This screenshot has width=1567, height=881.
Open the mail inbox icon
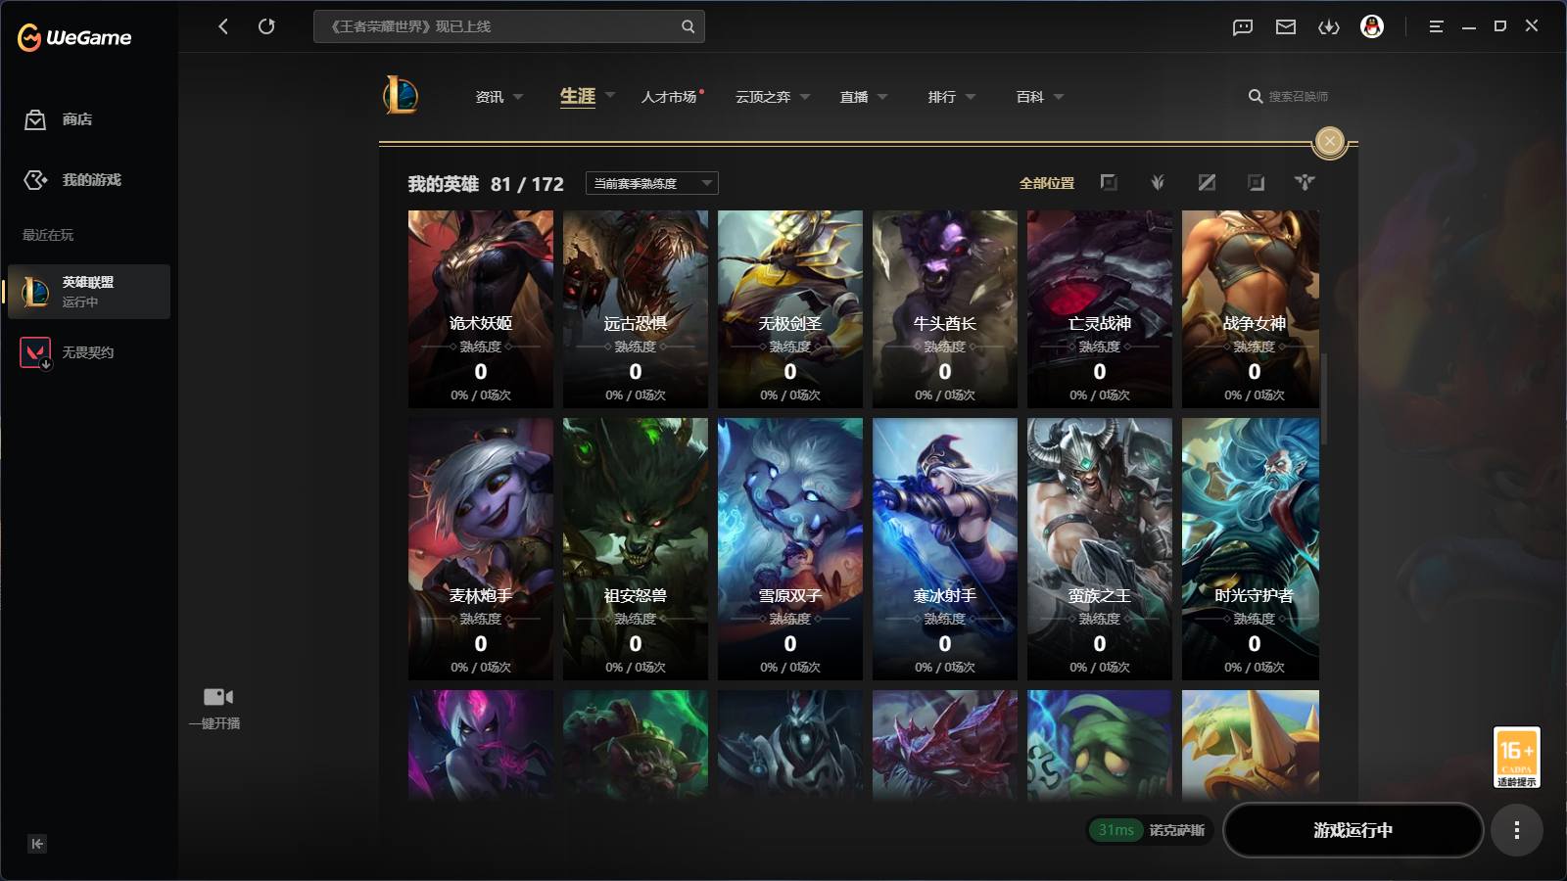tap(1286, 26)
